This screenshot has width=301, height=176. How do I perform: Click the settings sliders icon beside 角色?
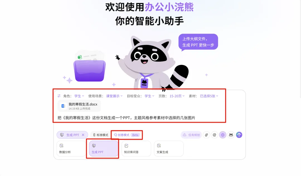pyautogui.click(x=59, y=96)
